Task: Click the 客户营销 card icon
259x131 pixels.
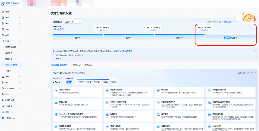Action: point(158,114)
